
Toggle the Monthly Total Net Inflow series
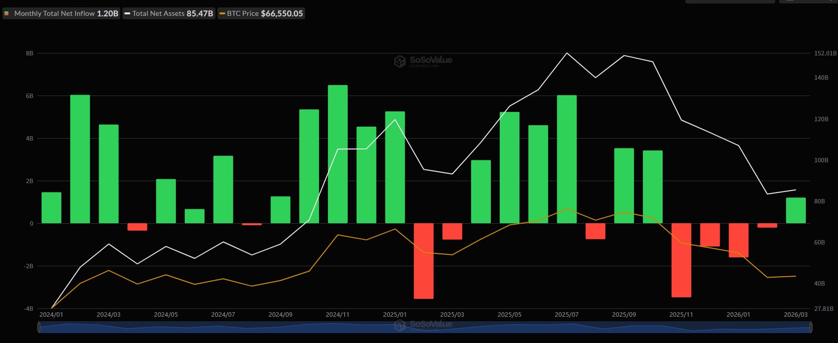click(54, 13)
